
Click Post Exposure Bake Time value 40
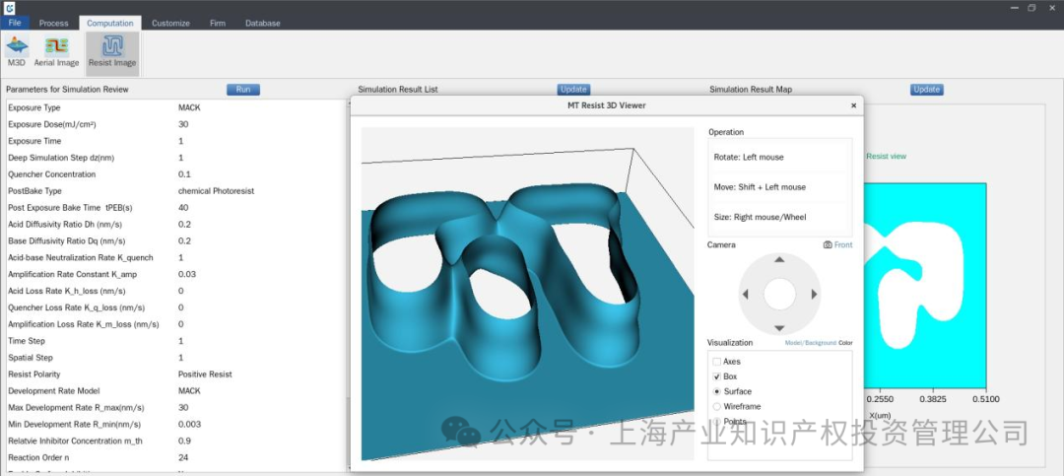[183, 208]
